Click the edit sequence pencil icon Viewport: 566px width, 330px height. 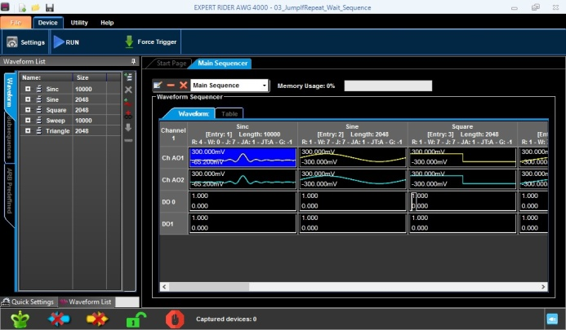pos(158,85)
